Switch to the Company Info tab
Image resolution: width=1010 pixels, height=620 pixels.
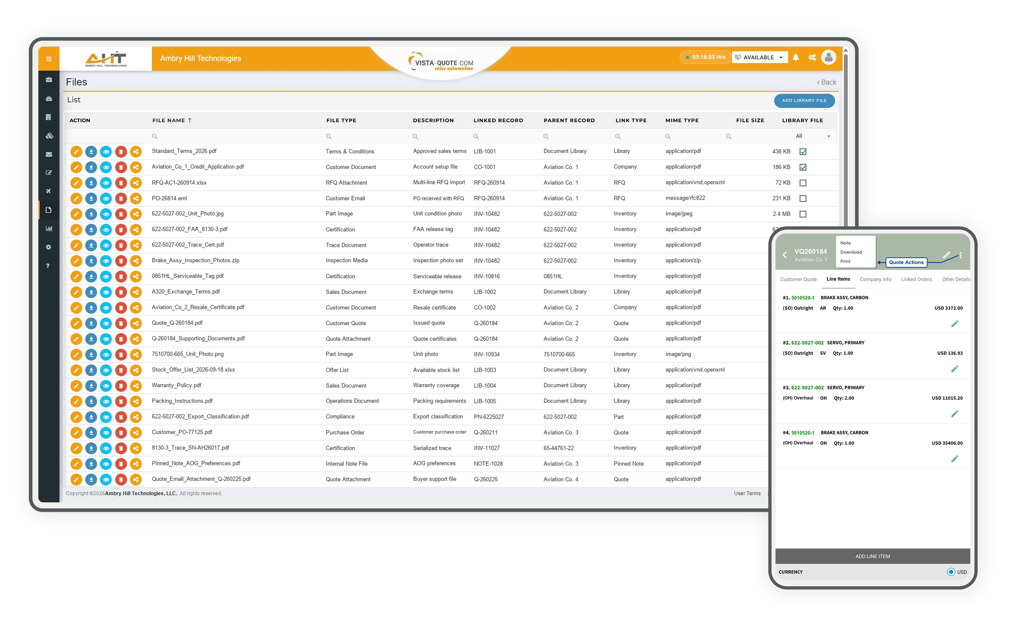point(875,280)
